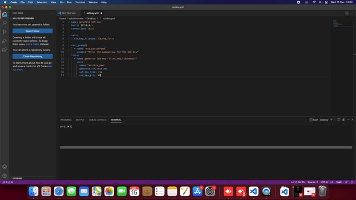Image resolution: width=356 pixels, height=200 pixels.
Task: Select the sshkey.yml editor tab
Action: (x=93, y=13)
